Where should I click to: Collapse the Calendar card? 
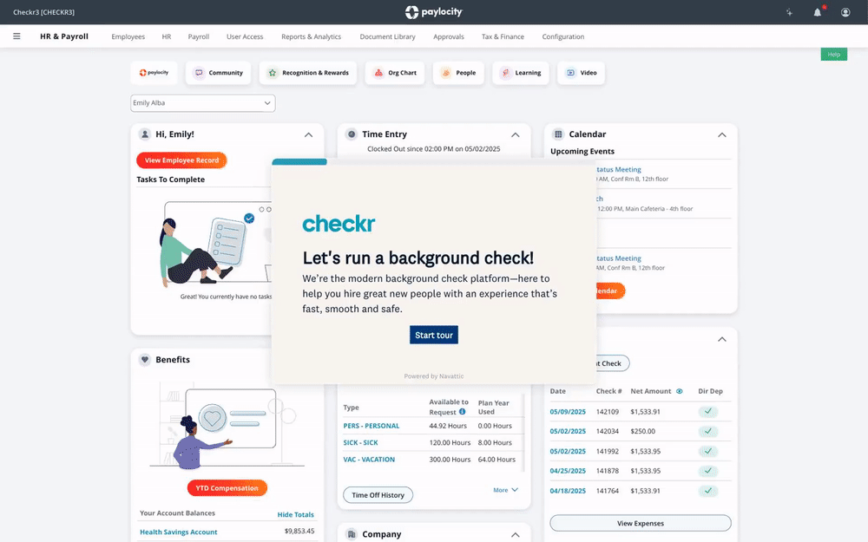722,135
